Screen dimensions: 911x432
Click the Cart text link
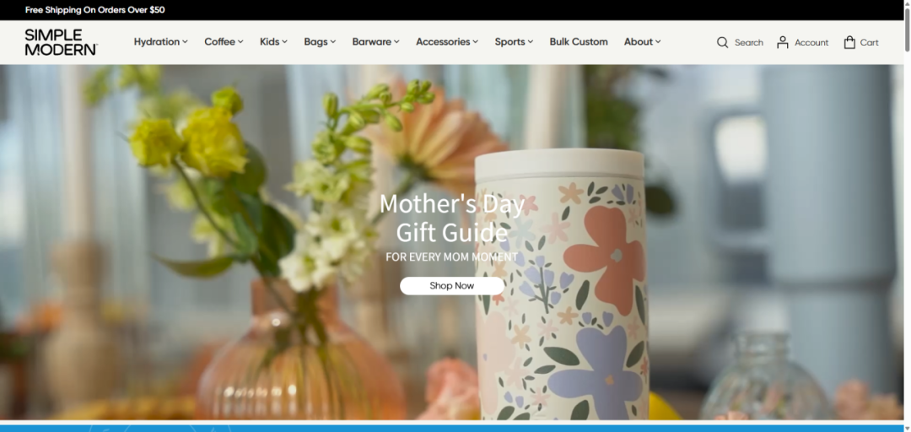pyautogui.click(x=869, y=42)
